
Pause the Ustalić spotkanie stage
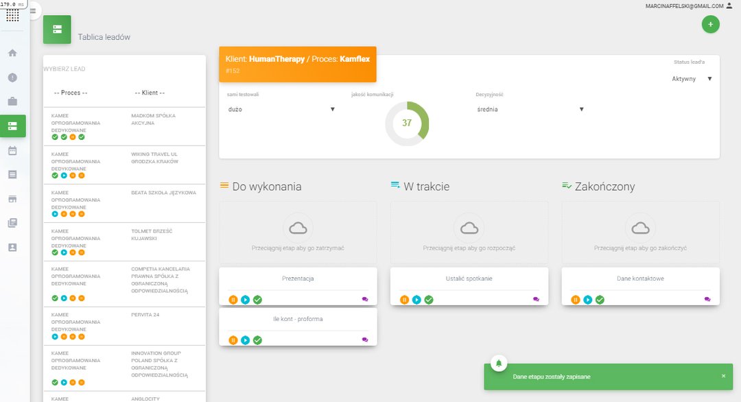click(405, 300)
